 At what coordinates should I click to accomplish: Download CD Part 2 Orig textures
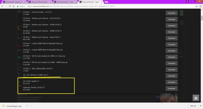coord(172,38)
